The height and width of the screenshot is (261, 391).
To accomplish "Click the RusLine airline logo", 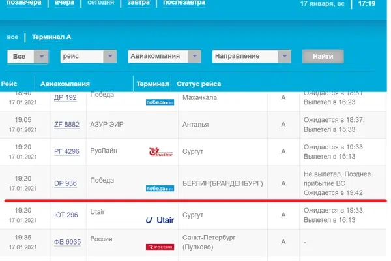I will (x=161, y=152).
